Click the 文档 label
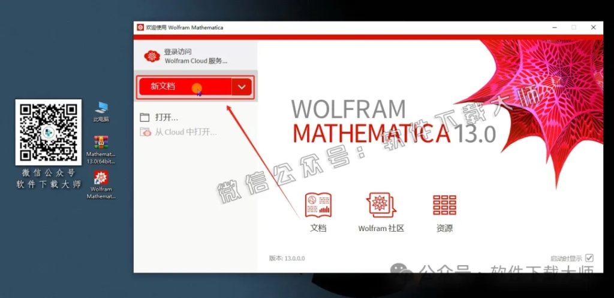The width and height of the screenshot is (614, 298). point(318,229)
